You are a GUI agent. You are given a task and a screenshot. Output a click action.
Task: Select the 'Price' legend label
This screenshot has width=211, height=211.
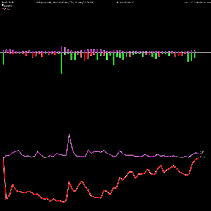point(7,9)
